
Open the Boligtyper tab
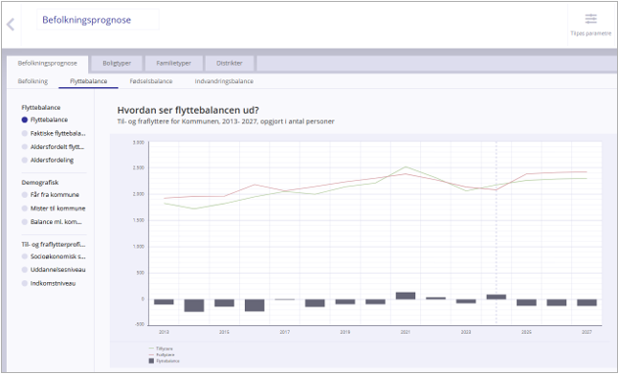(x=117, y=63)
